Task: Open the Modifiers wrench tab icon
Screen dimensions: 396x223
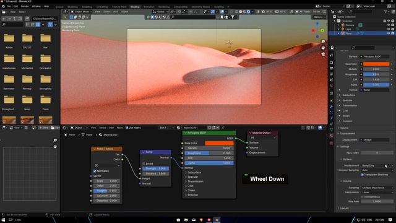Action: point(332,107)
